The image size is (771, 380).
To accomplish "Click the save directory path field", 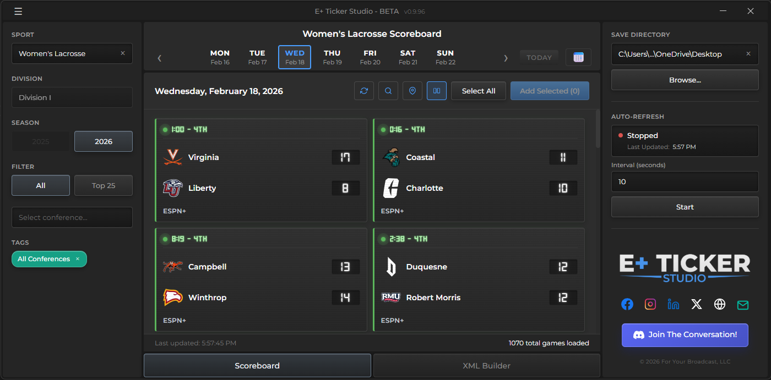I will 685,54.
